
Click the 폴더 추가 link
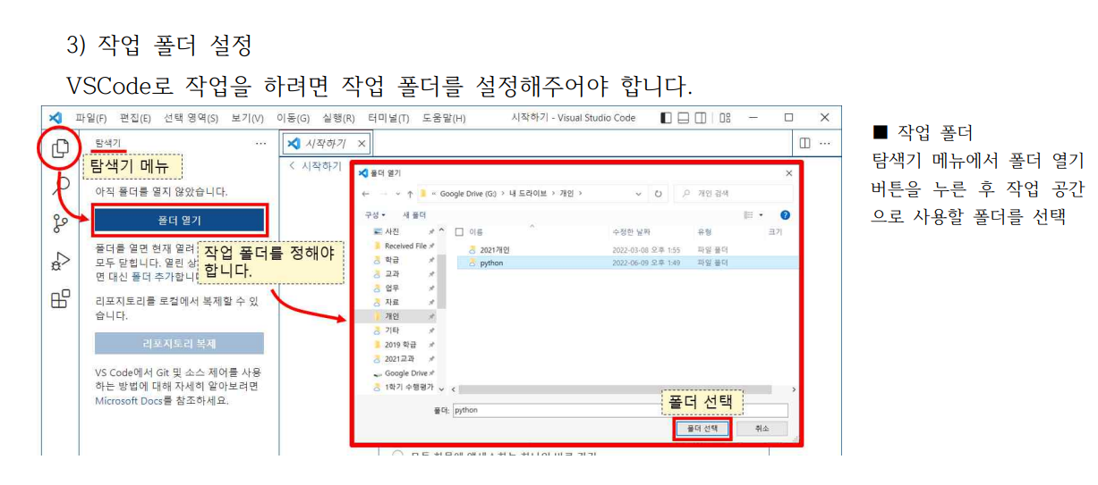point(152,276)
